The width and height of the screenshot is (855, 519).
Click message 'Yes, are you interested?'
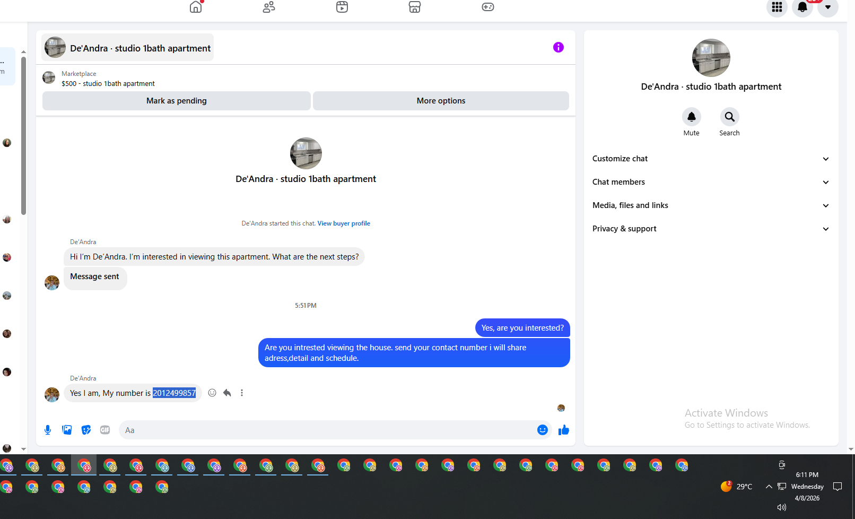(522, 328)
